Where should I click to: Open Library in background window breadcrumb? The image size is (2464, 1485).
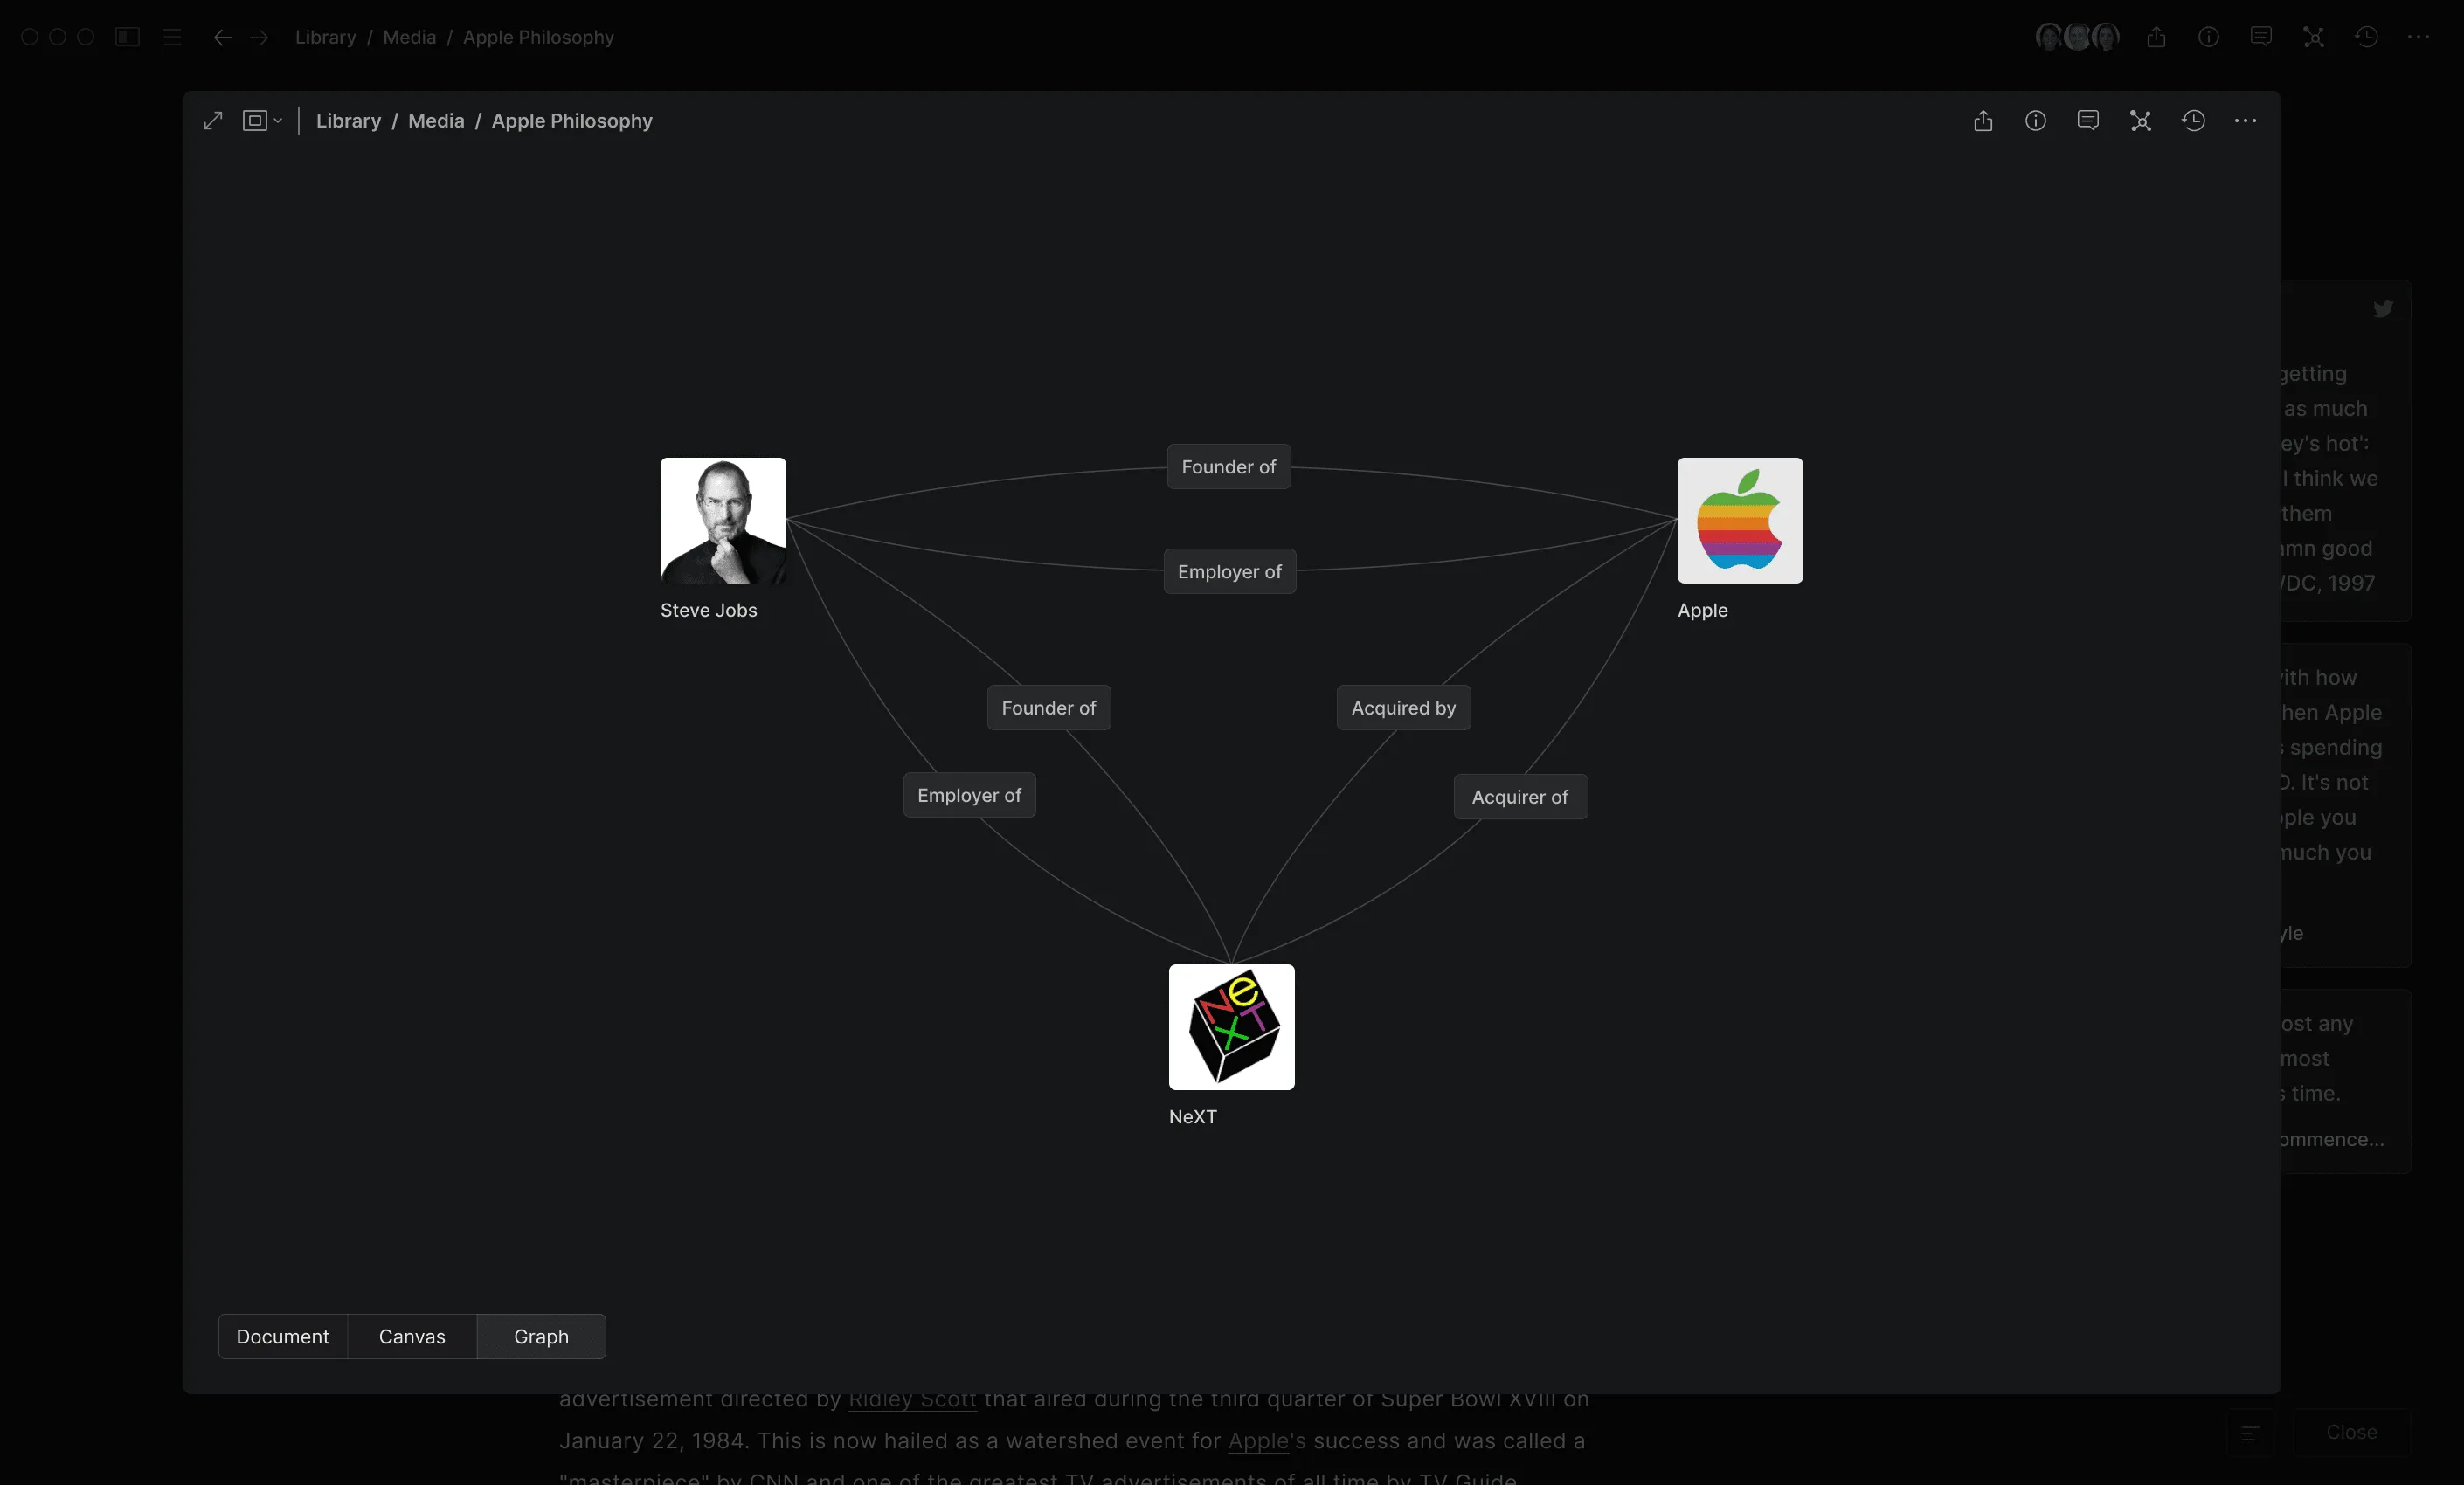tap(325, 37)
